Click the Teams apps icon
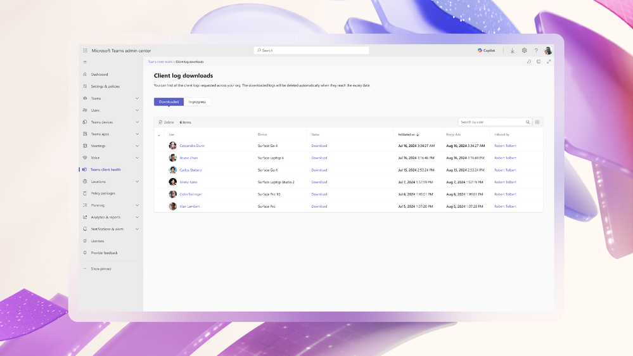 coord(85,134)
